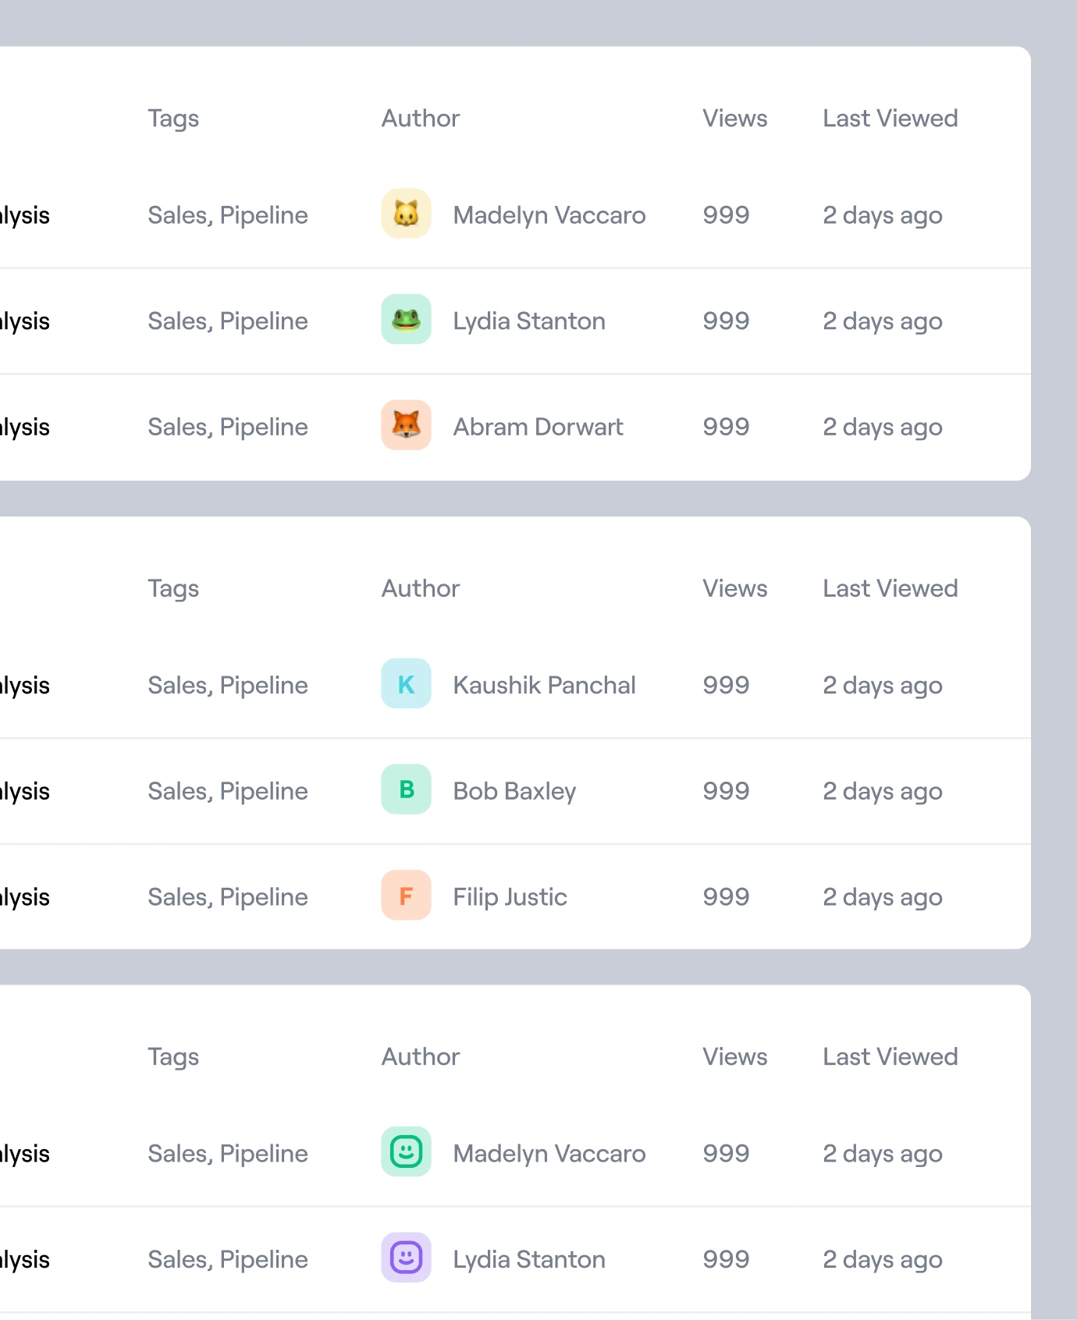1077x1320 pixels.
Task: Click Sales, Pipeline tags in Kaushik Panchal row
Action: (x=228, y=685)
